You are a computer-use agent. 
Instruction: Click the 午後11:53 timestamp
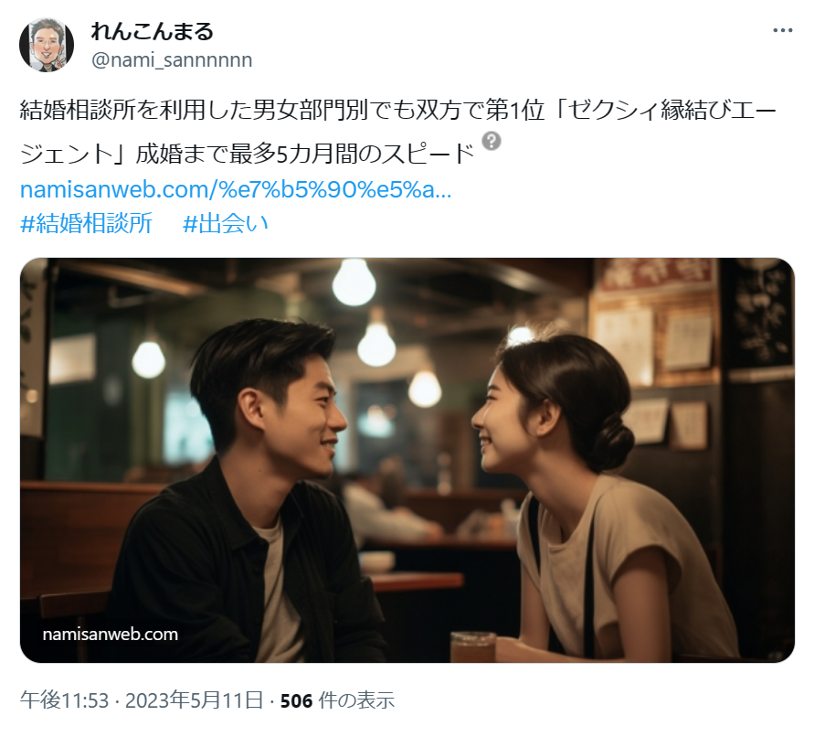tap(64, 700)
